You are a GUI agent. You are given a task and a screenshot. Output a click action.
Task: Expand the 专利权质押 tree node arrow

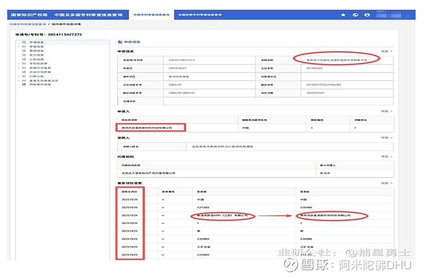click(x=19, y=64)
